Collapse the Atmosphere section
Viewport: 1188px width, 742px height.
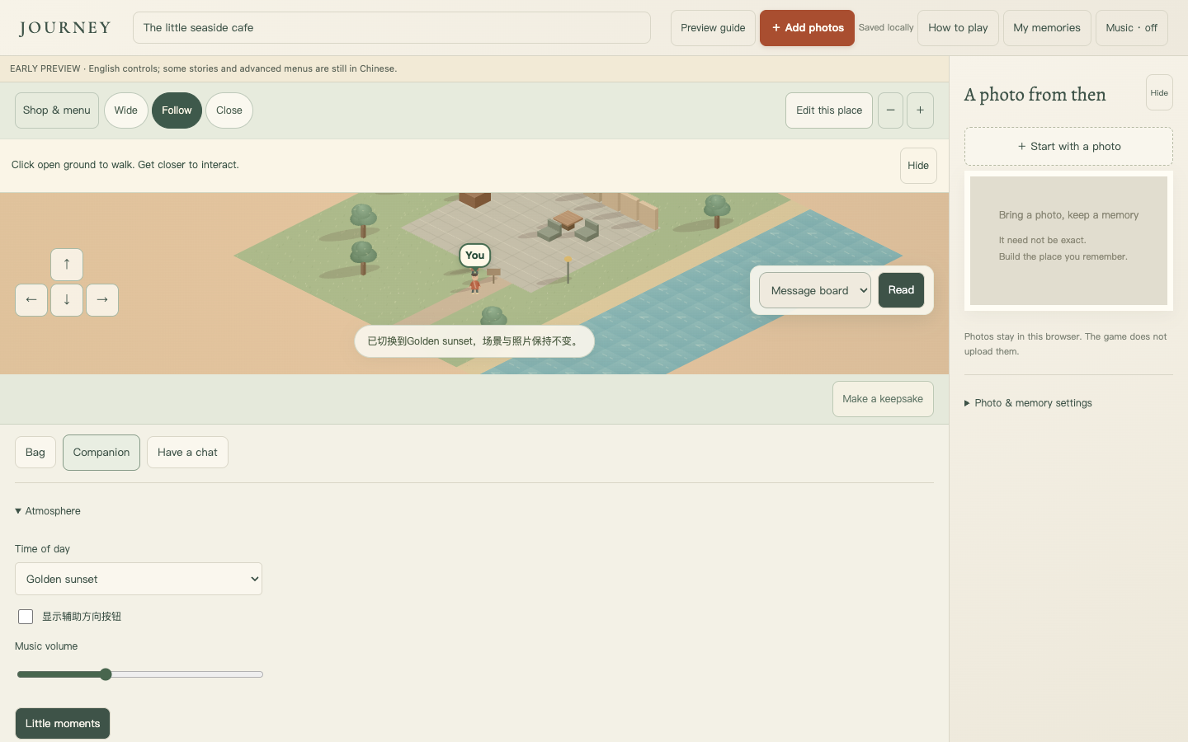(x=48, y=511)
